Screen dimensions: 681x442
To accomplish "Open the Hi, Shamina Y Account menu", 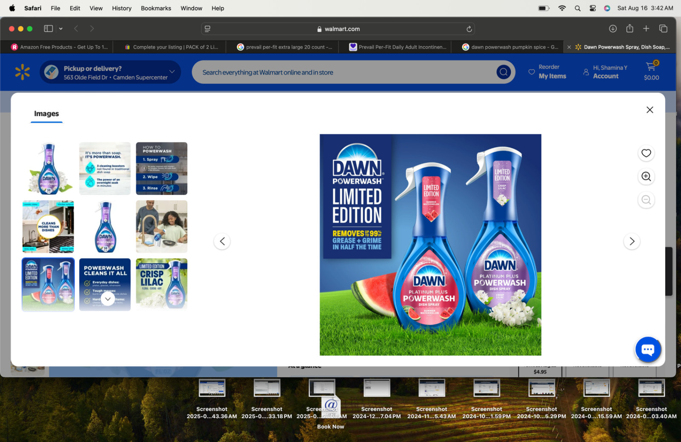I will tap(605, 72).
